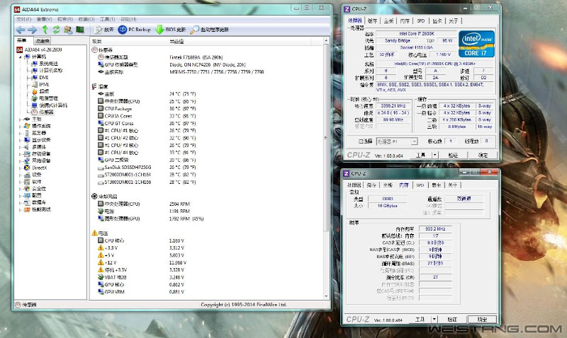Click the AIDA64 scrollbar down arrow

pos(326,296)
